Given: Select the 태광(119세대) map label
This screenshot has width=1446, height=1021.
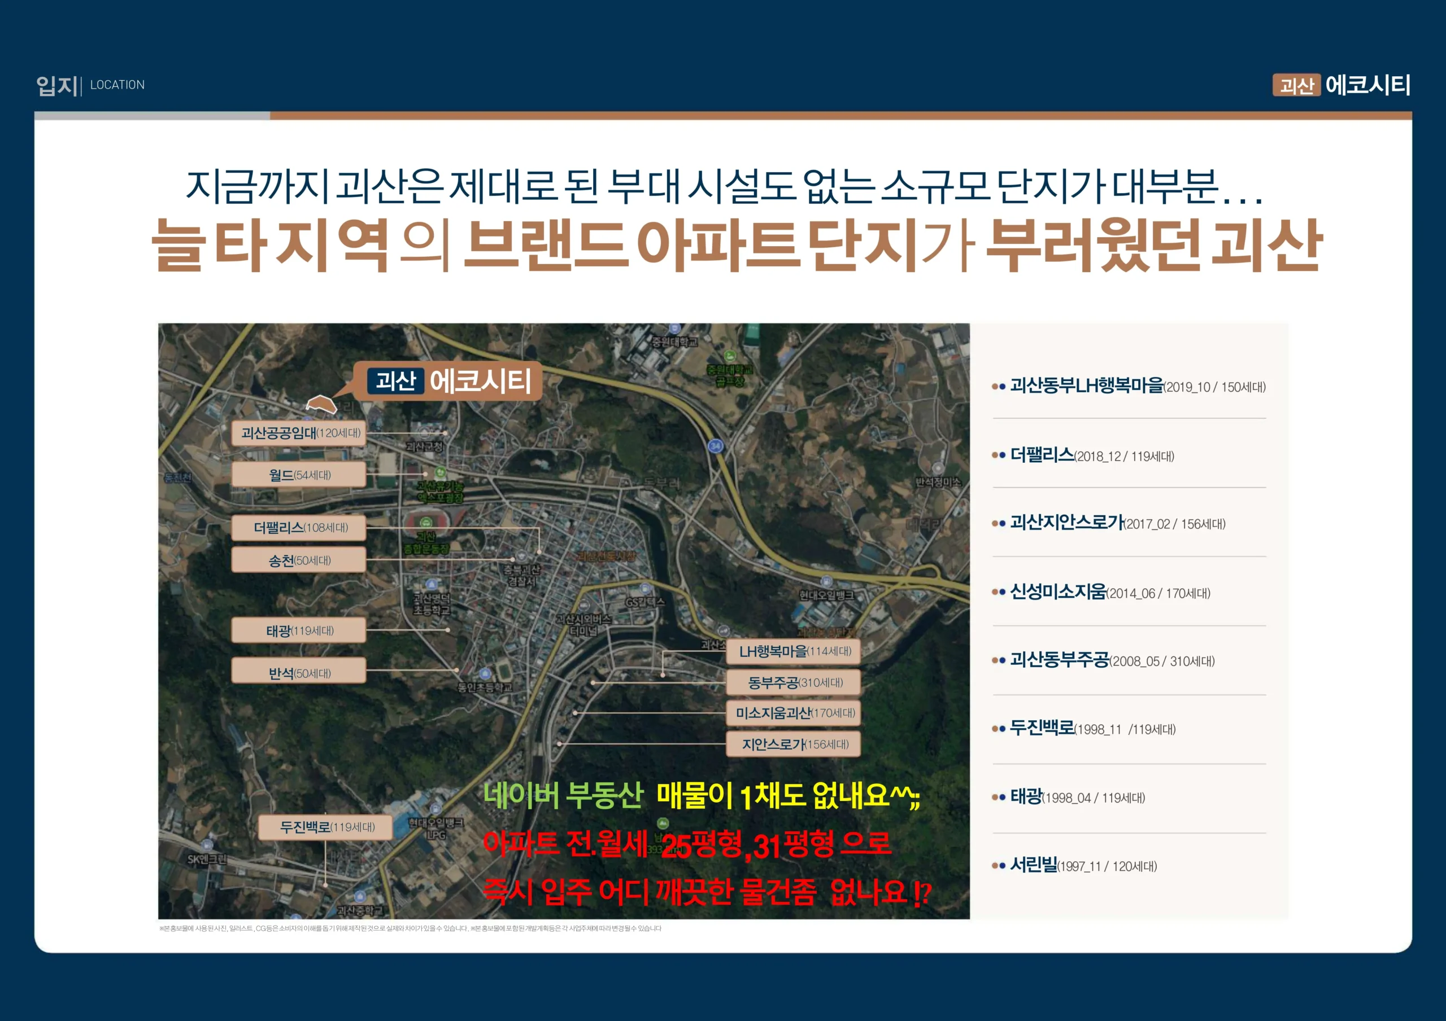Looking at the screenshot, I should [299, 630].
